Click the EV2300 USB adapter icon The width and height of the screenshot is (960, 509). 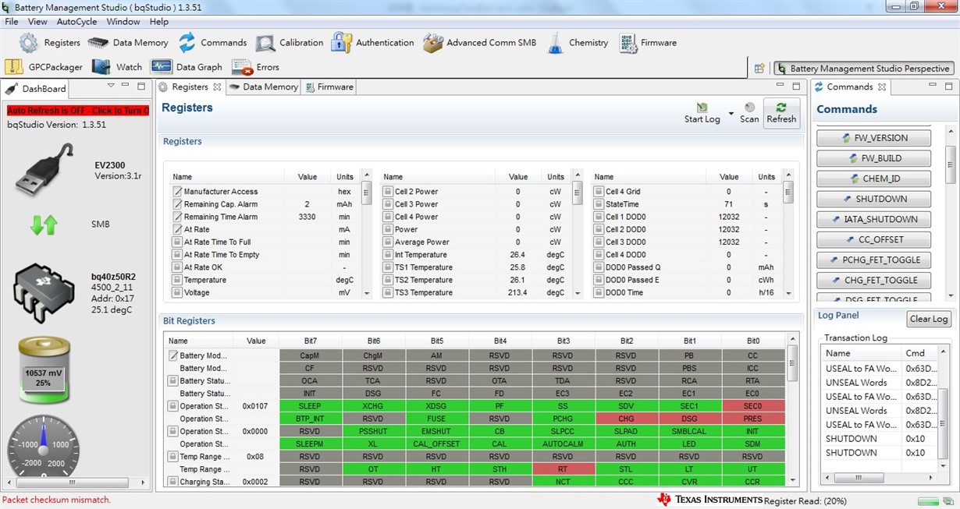pos(44,169)
